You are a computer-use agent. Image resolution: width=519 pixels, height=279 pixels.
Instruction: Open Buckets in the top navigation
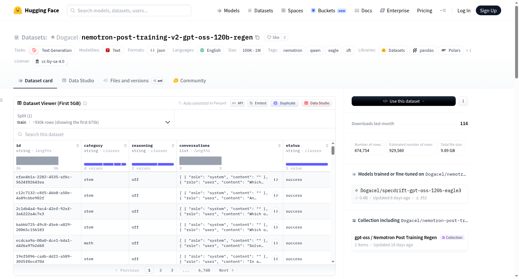click(329, 10)
